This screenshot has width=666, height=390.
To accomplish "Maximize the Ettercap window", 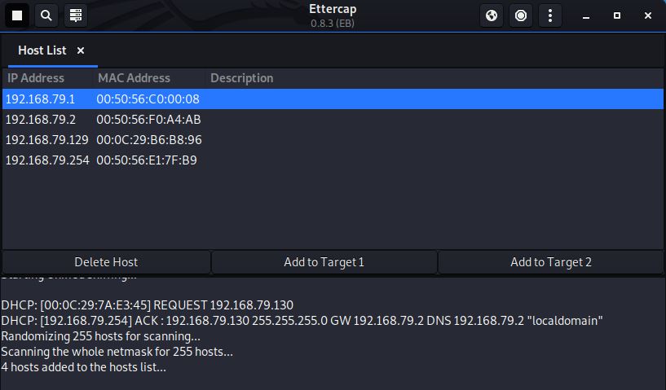I will click(616, 15).
